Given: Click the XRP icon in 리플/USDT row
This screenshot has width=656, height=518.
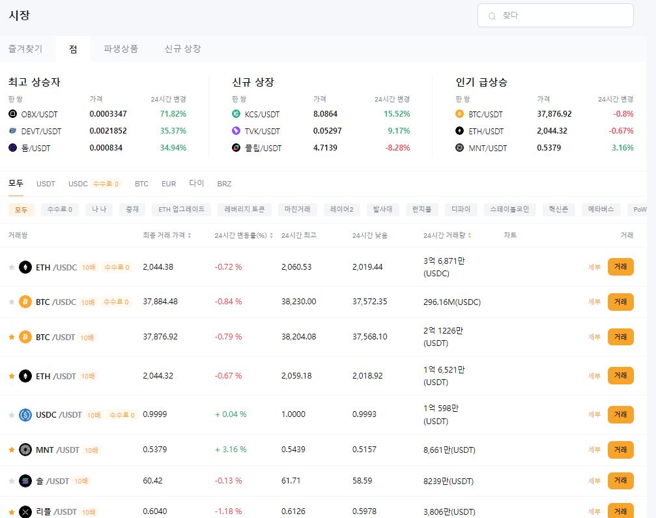Looking at the screenshot, I should (25, 511).
